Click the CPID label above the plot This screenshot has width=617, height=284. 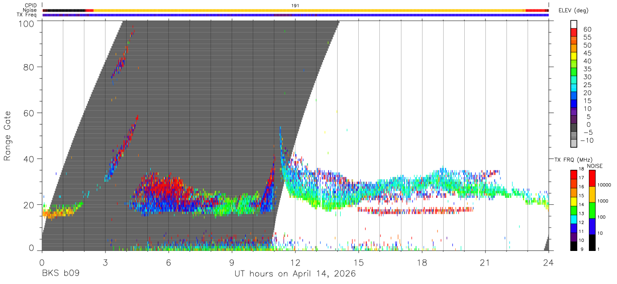(31, 6)
